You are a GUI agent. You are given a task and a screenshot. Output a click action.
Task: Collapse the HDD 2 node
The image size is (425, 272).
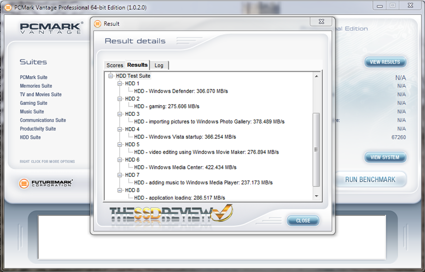(x=120, y=99)
